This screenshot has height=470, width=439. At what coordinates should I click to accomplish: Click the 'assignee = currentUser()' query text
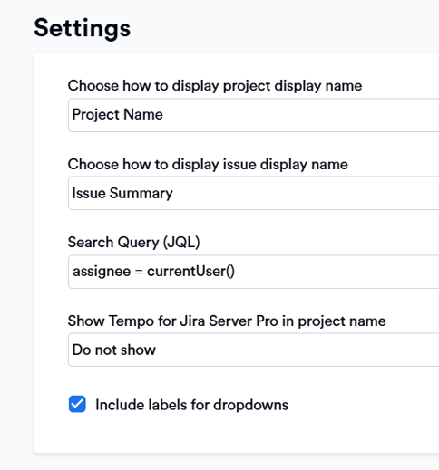tap(153, 272)
